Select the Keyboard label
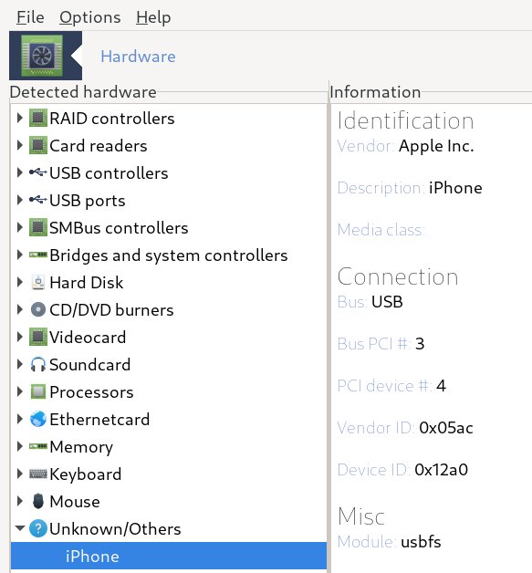The width and height of the screenshot is (532, 573). [85, 474]
